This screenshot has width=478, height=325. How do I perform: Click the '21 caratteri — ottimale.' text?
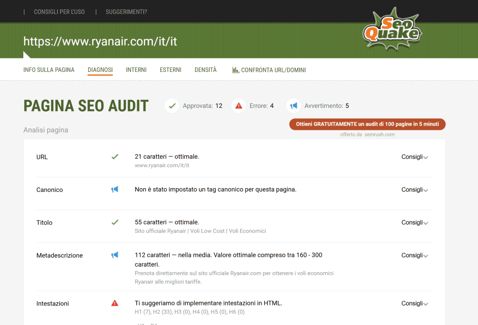coord(167,156)
